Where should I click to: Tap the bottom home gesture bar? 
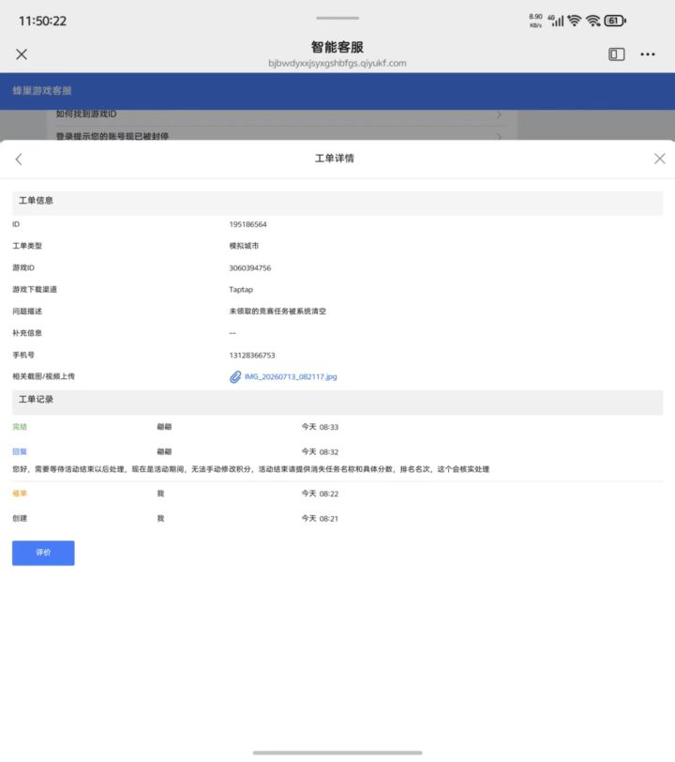coord(337,753)
